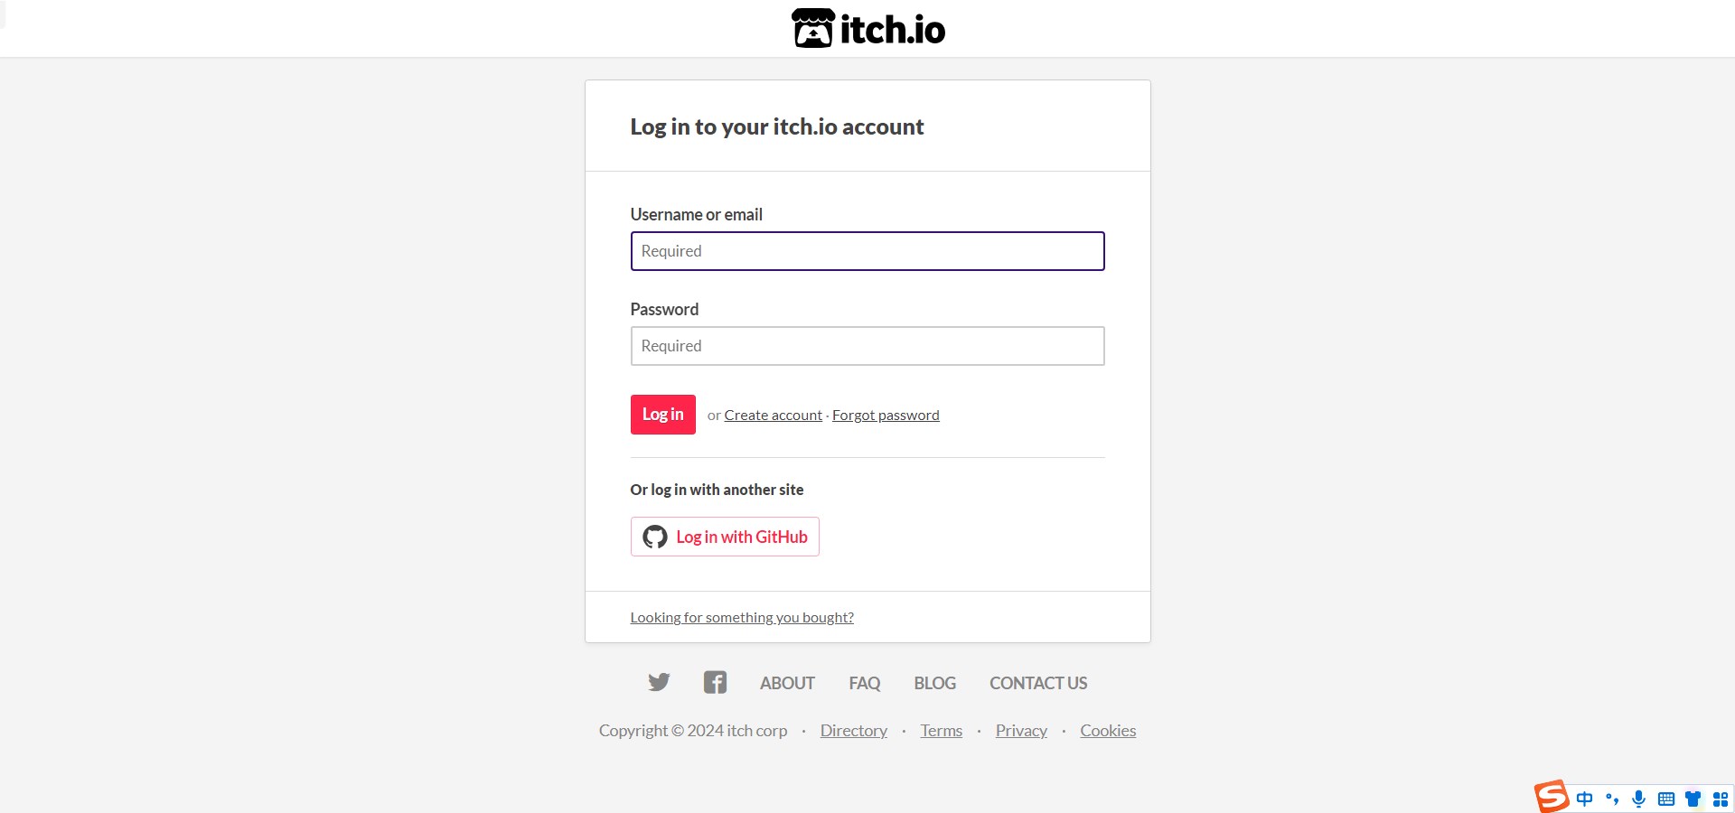Click the Username or email input field

867,251
